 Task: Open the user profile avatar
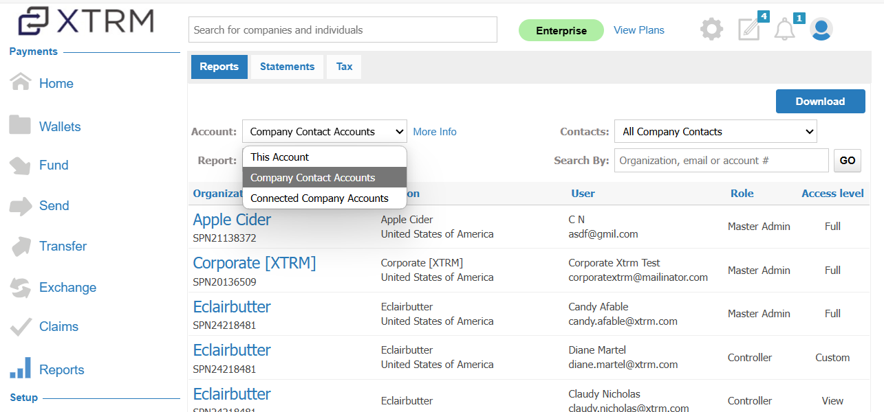821,29
